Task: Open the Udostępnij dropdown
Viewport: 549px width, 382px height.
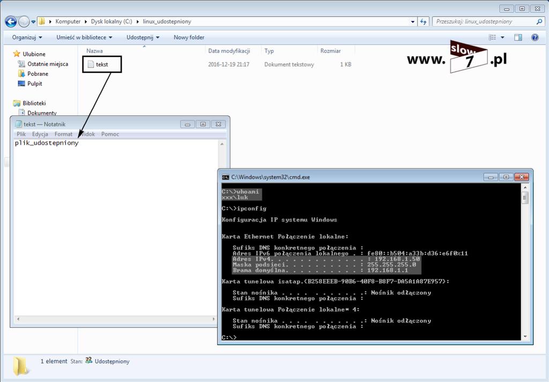Action: (143, 37)
